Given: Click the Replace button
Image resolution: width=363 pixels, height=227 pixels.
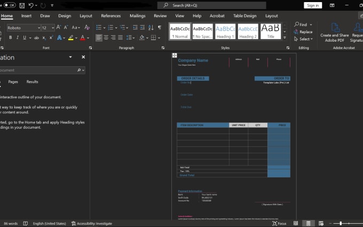Looking at the screenshot, I should (x=303, y=32).
